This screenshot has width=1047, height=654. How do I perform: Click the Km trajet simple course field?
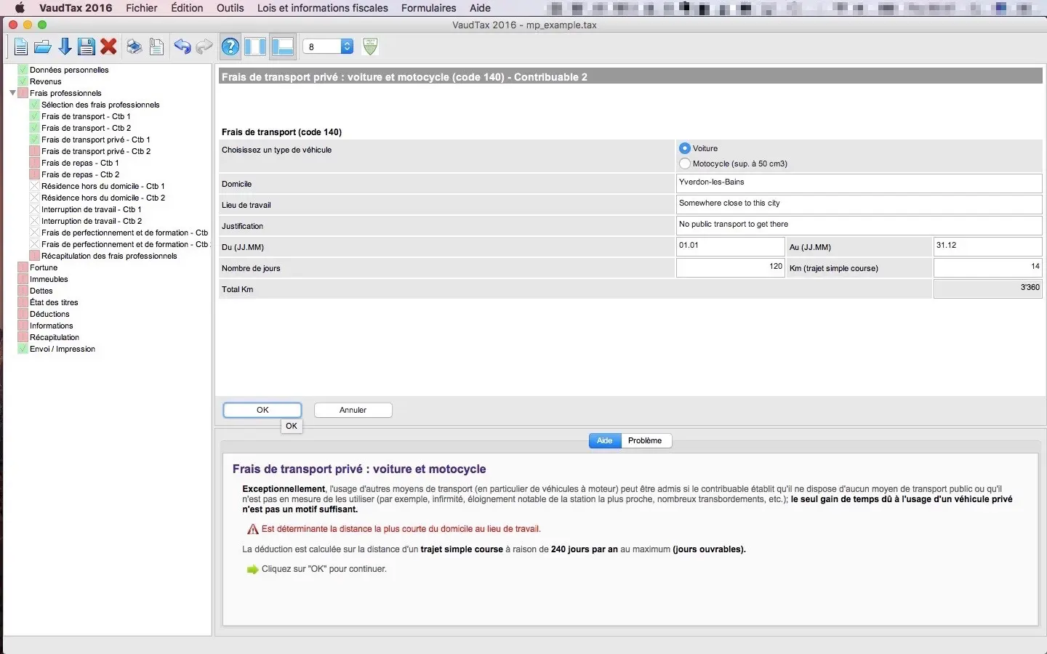[987, 267]
